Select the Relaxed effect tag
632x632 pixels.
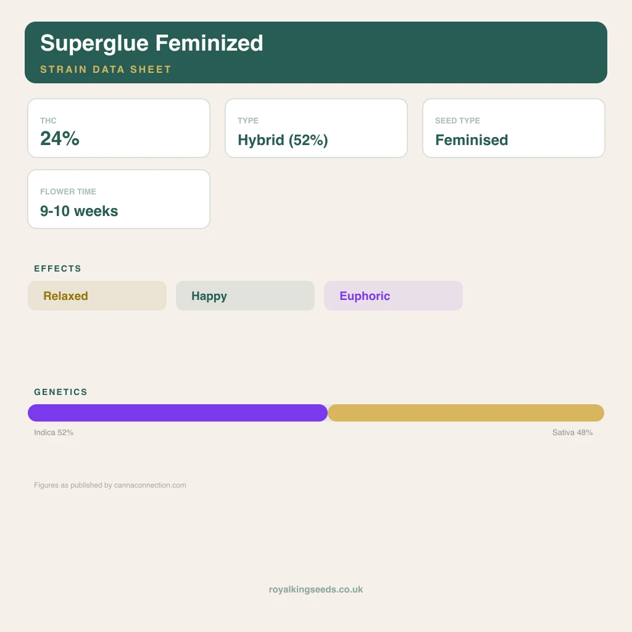click(97, 296)
